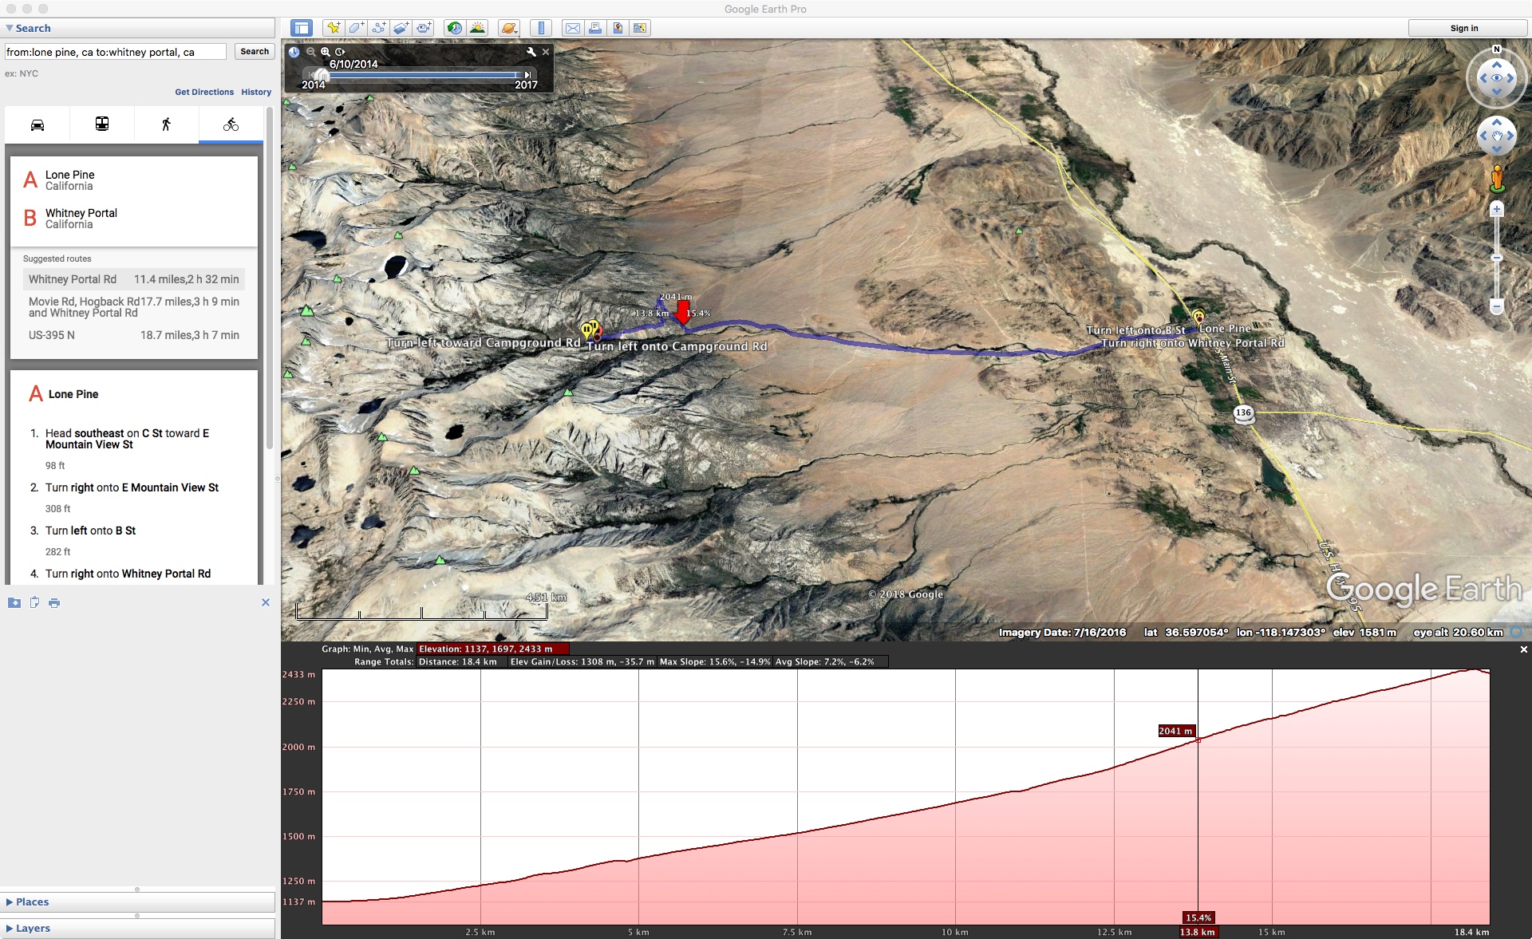The image size is (1532, 939).
Task: Expand the Places panel
Action: click(x=32, y=902)
